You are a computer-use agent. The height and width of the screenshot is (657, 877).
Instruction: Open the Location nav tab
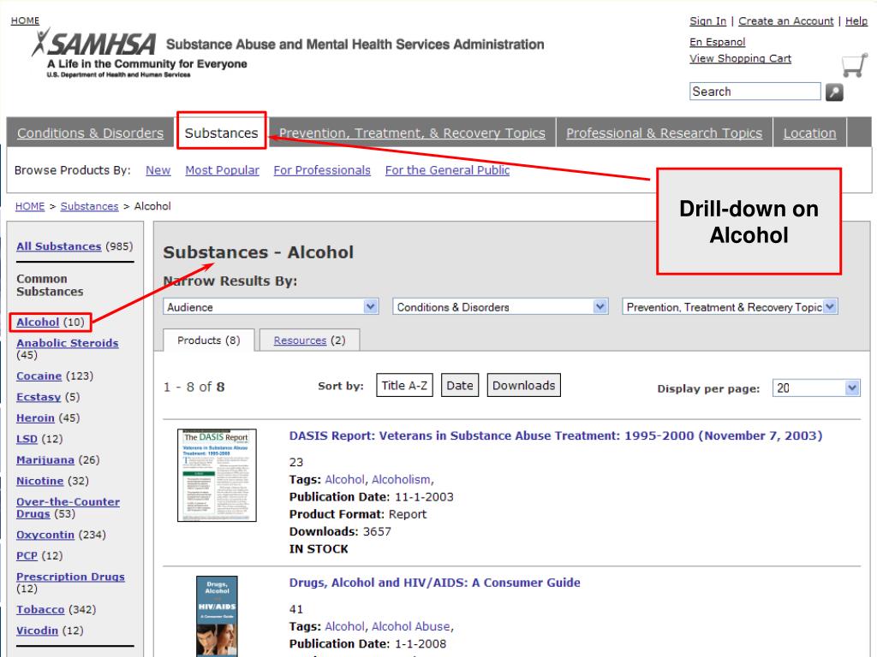[x=809, y=133]
